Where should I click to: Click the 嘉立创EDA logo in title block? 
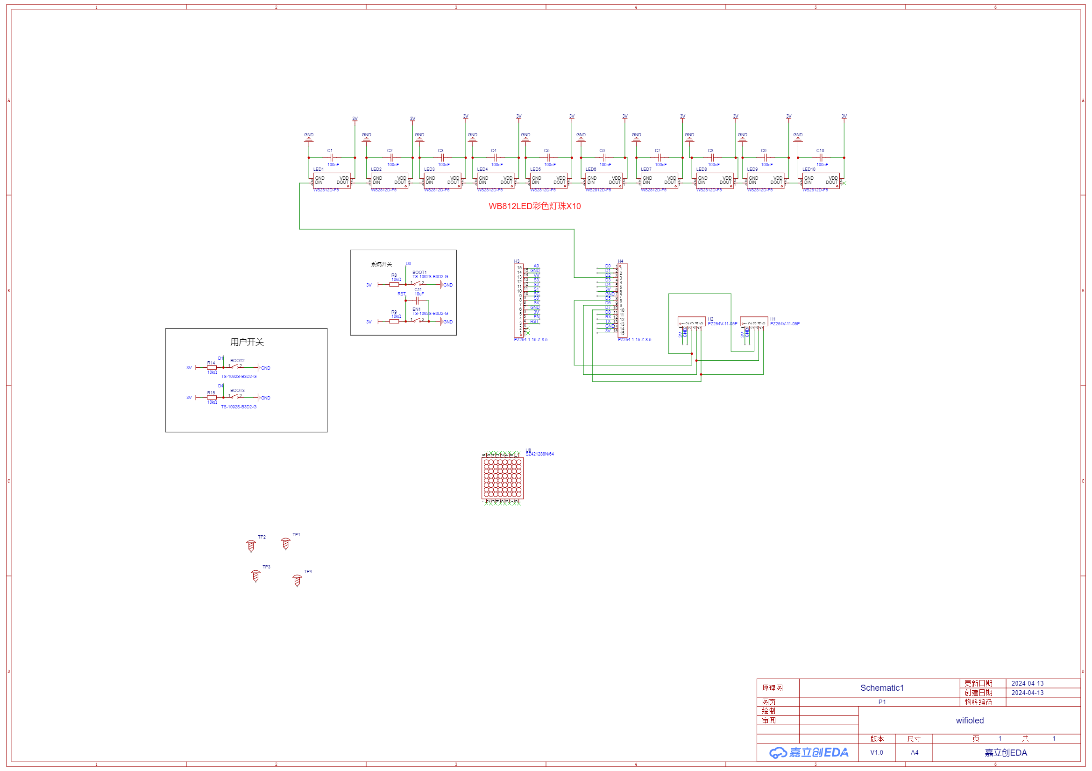[808, 752]
